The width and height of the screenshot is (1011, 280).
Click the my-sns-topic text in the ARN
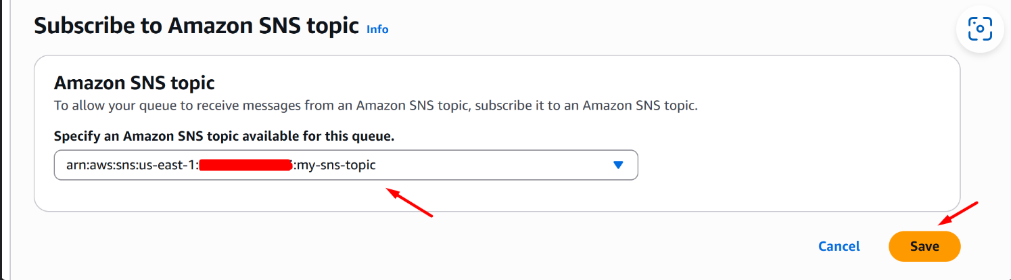coord(337,165)
